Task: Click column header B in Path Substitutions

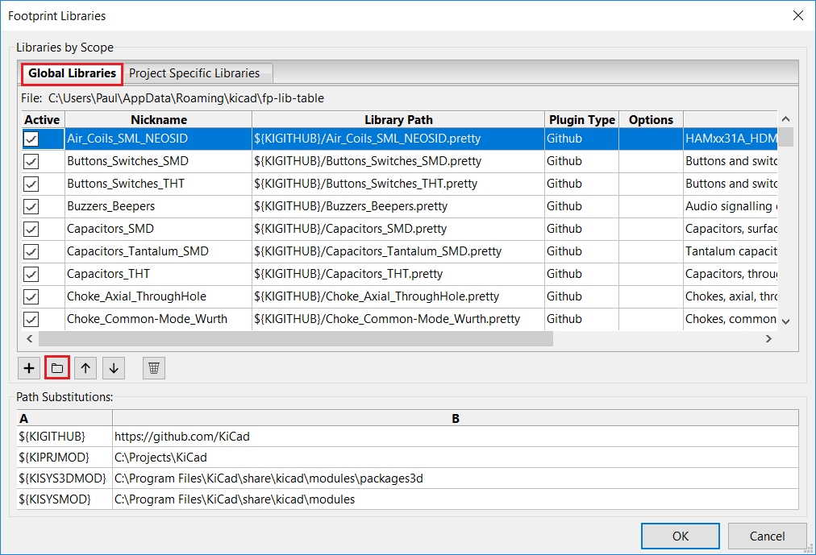Action: (x=456, y=418)
